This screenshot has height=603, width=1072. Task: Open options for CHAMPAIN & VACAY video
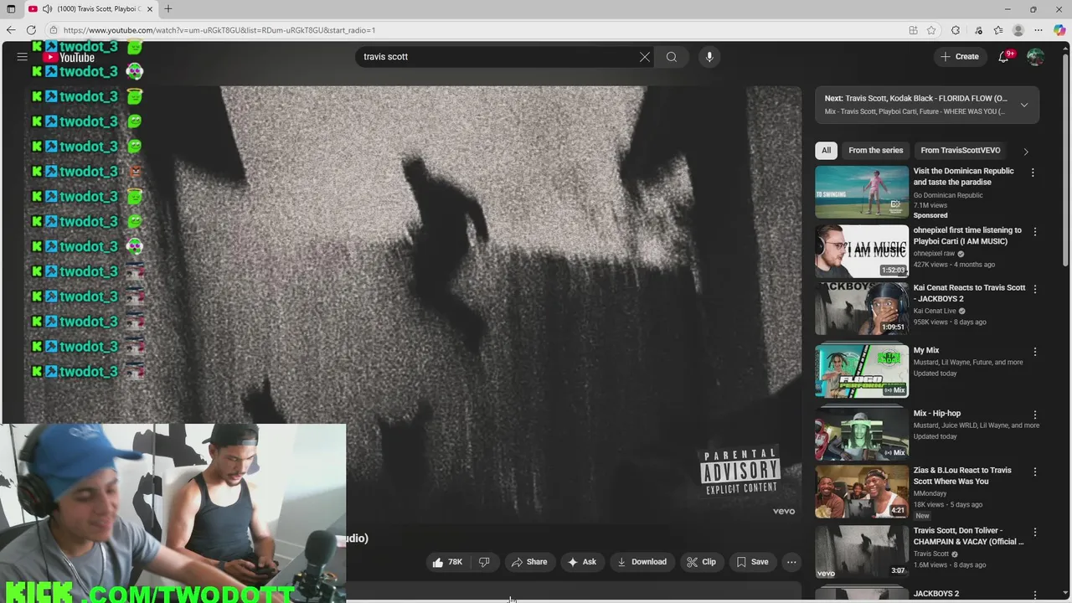click(x=1034, y=533)
